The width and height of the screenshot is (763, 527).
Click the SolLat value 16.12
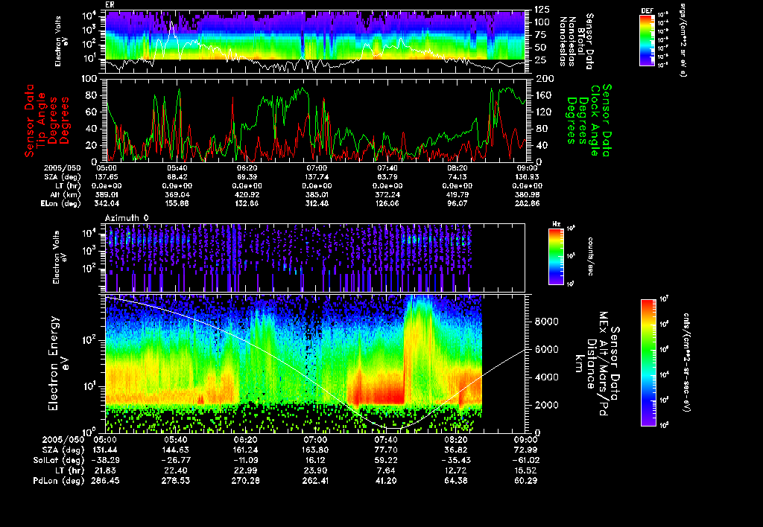[315, 461]
